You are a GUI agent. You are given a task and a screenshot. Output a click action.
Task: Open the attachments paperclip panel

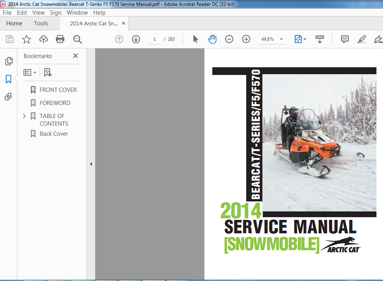click(8, 97)
